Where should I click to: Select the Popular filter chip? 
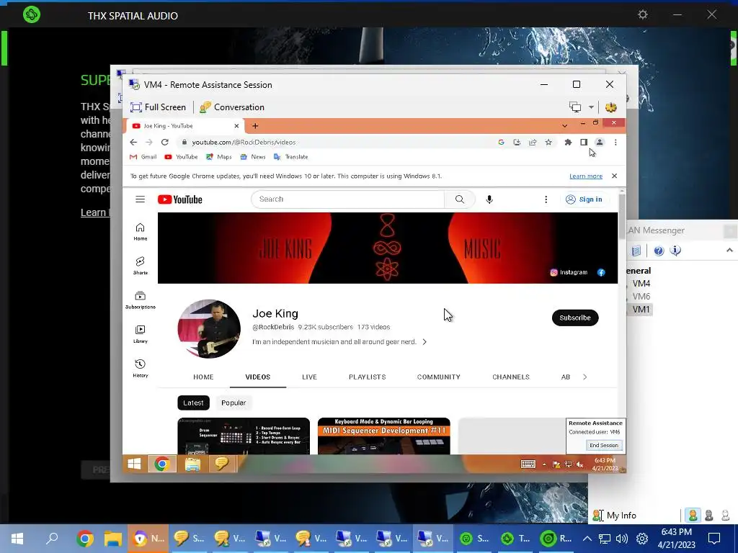[234, 403]
